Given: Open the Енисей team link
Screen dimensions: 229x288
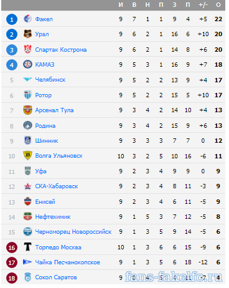Looking at the screenshot, I should tap(45, 201).
